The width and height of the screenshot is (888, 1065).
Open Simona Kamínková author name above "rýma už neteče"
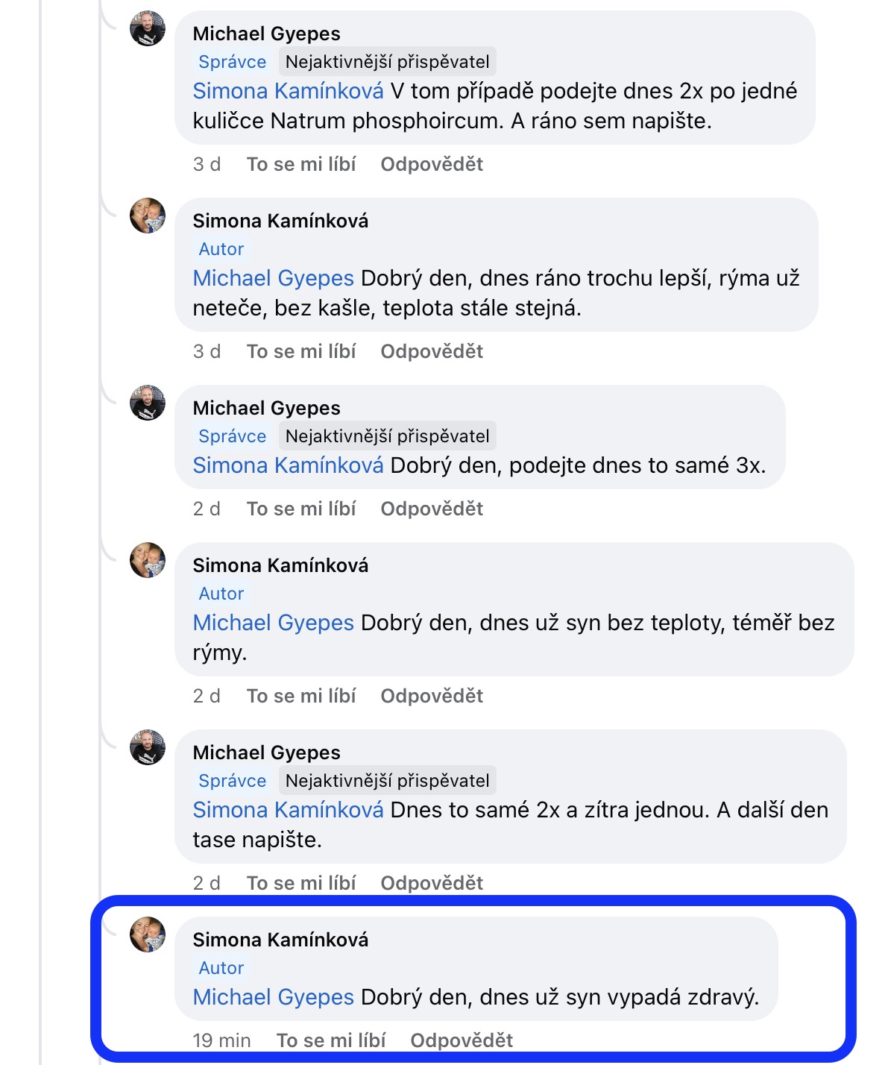pyautogui.click(x=280, y=221)
